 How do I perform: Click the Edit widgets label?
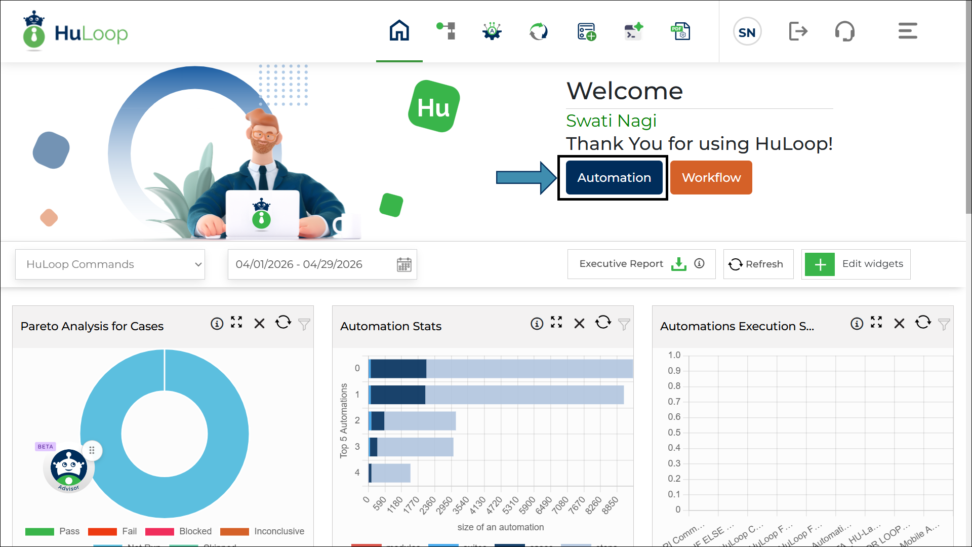point(873,264)
